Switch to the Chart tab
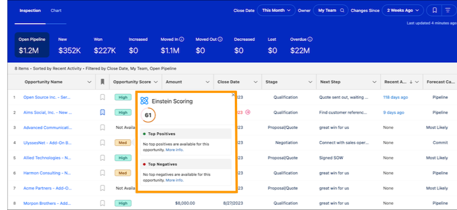The image size is (457, 210). pos(56,10)
